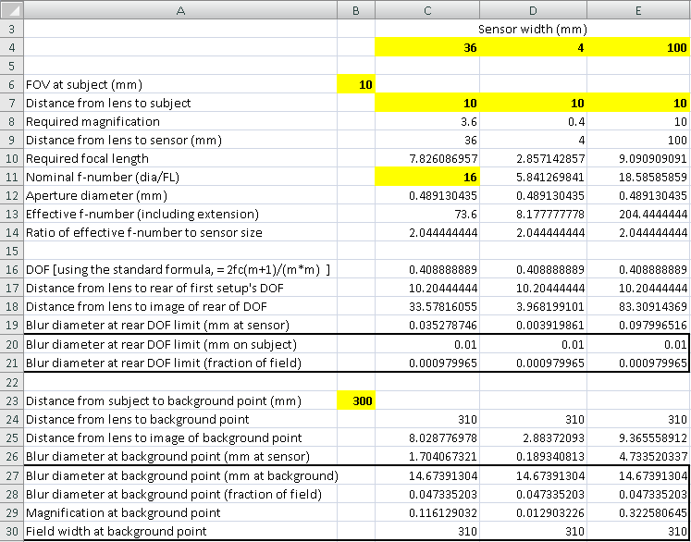691x542 pixels.
Task: Select row 15 header
Action: click(x=11, y=251)
